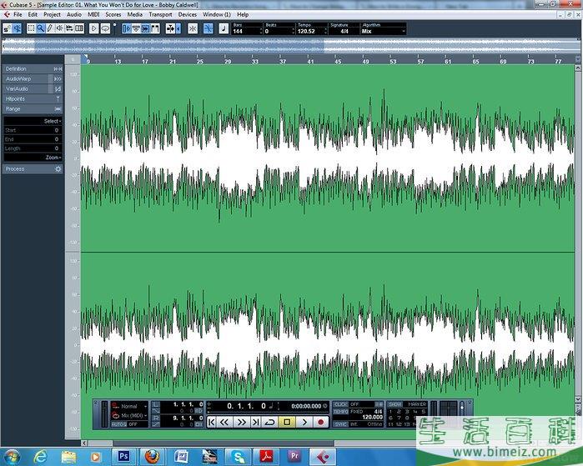Select the Scrub tool
This screenshot has width=583, height=466.
(69, 28)
